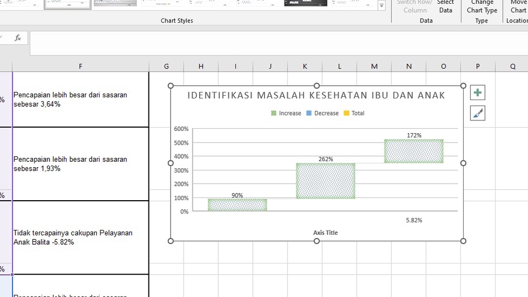
Task: Select column G header
Action: [166, 67]
